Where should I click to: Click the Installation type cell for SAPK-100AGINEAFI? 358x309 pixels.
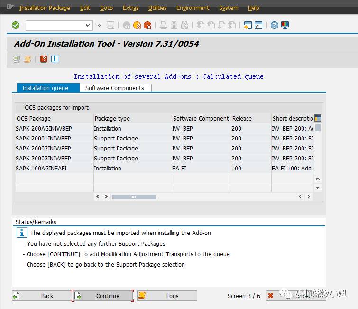132,168
